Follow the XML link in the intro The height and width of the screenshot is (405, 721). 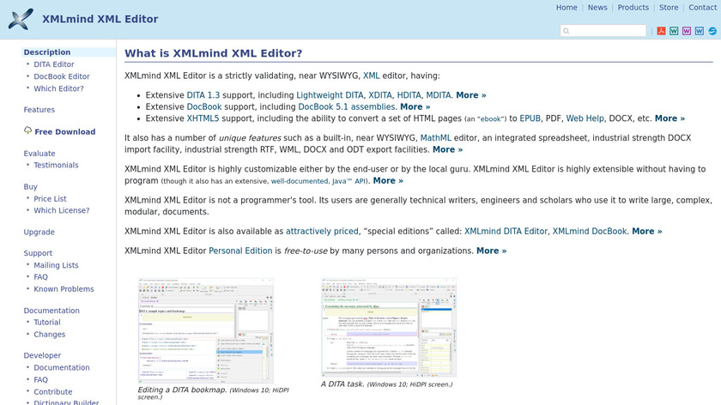tap(371, 76)
